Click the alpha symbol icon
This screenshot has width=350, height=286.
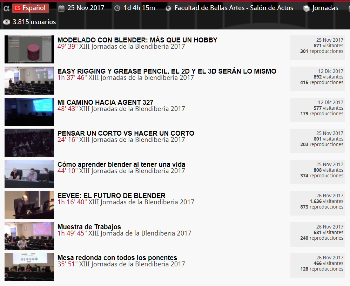point(6,8)
